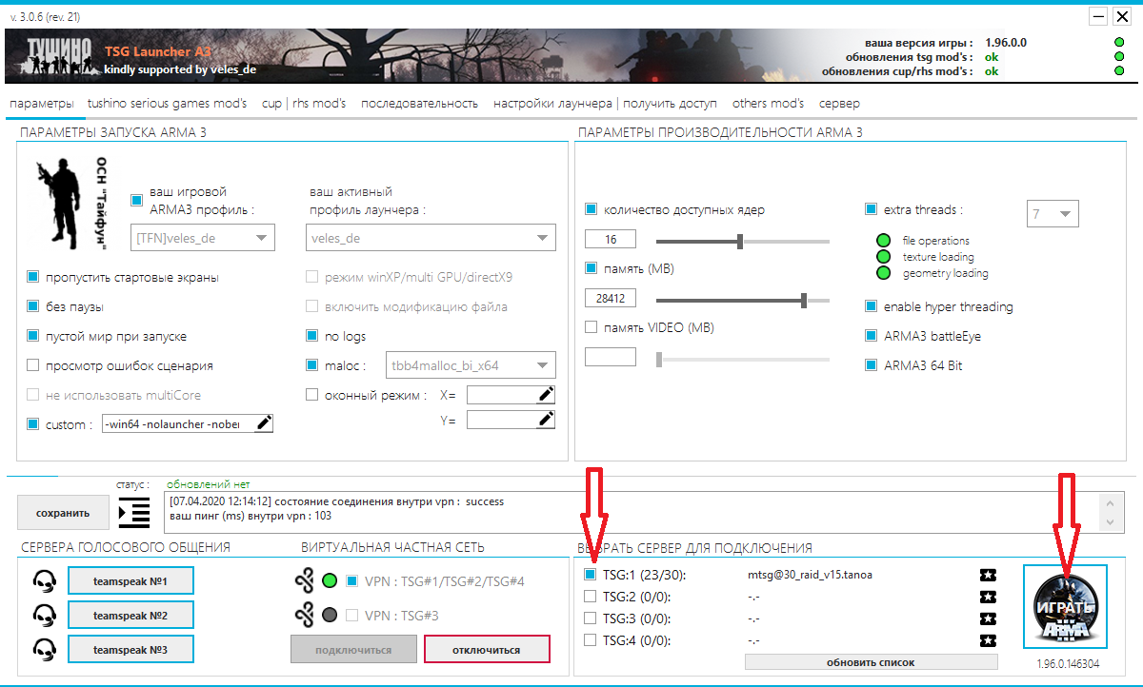Open настройки лаунчера | получить доступ tab
This screenshot has height=687, width=1143.
point(605,103)
